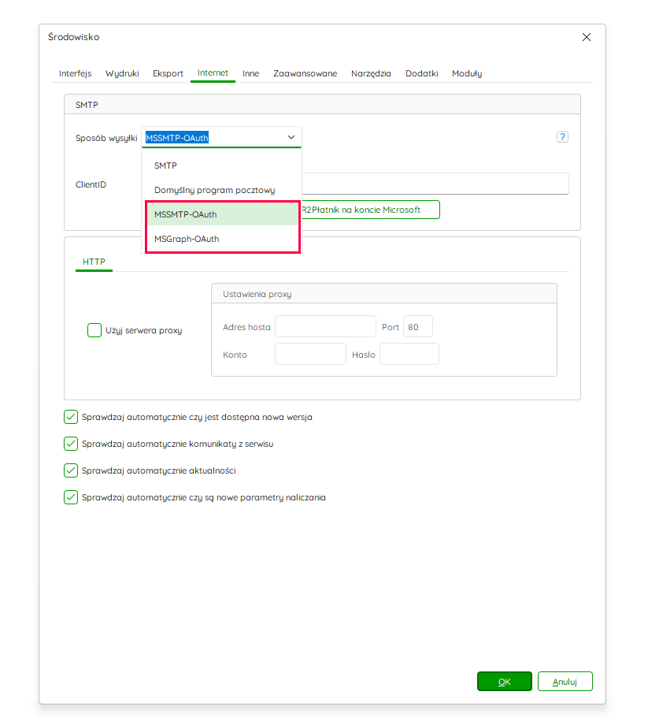Image resolution: width=648 pixels, height=725 pixels.
Task: Open the SMTP help question mark icon
Action: pyautogui.click(x=562, y=137)
